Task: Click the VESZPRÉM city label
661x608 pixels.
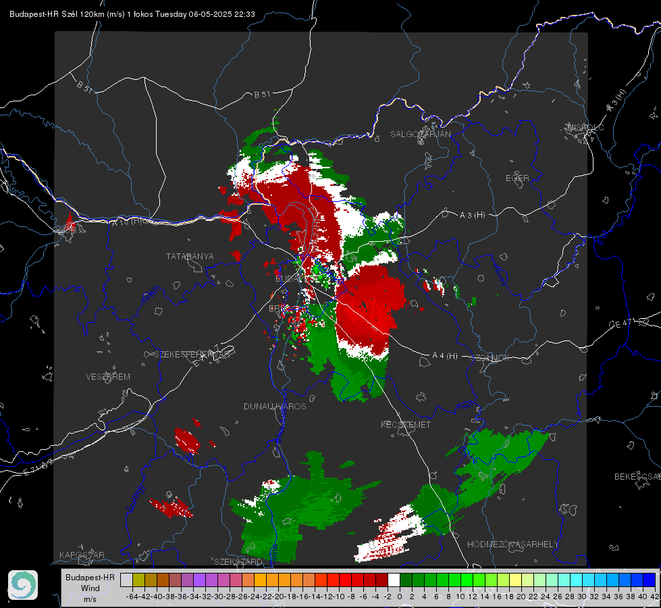Action: tap(108, 376)
